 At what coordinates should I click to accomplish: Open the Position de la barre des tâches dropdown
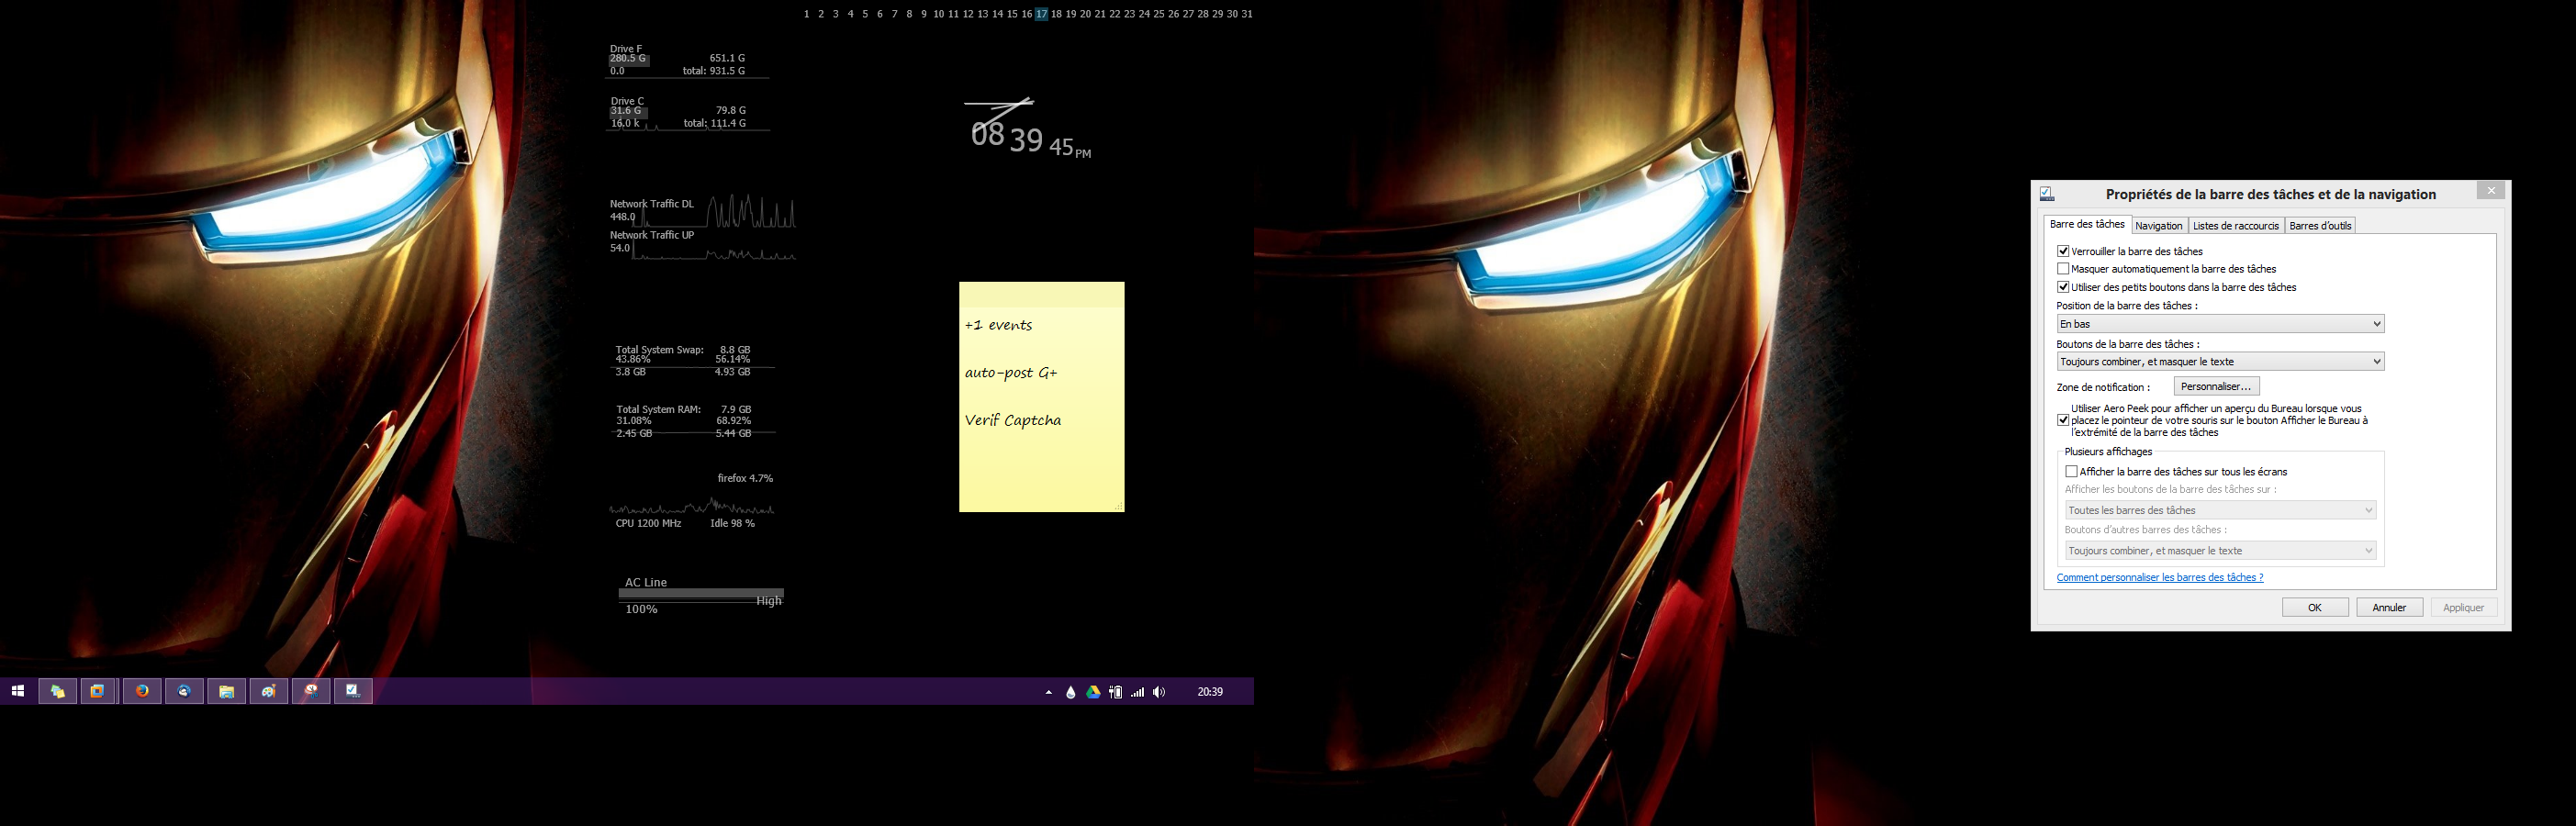pyautogui.click(x=2219, y=323)
